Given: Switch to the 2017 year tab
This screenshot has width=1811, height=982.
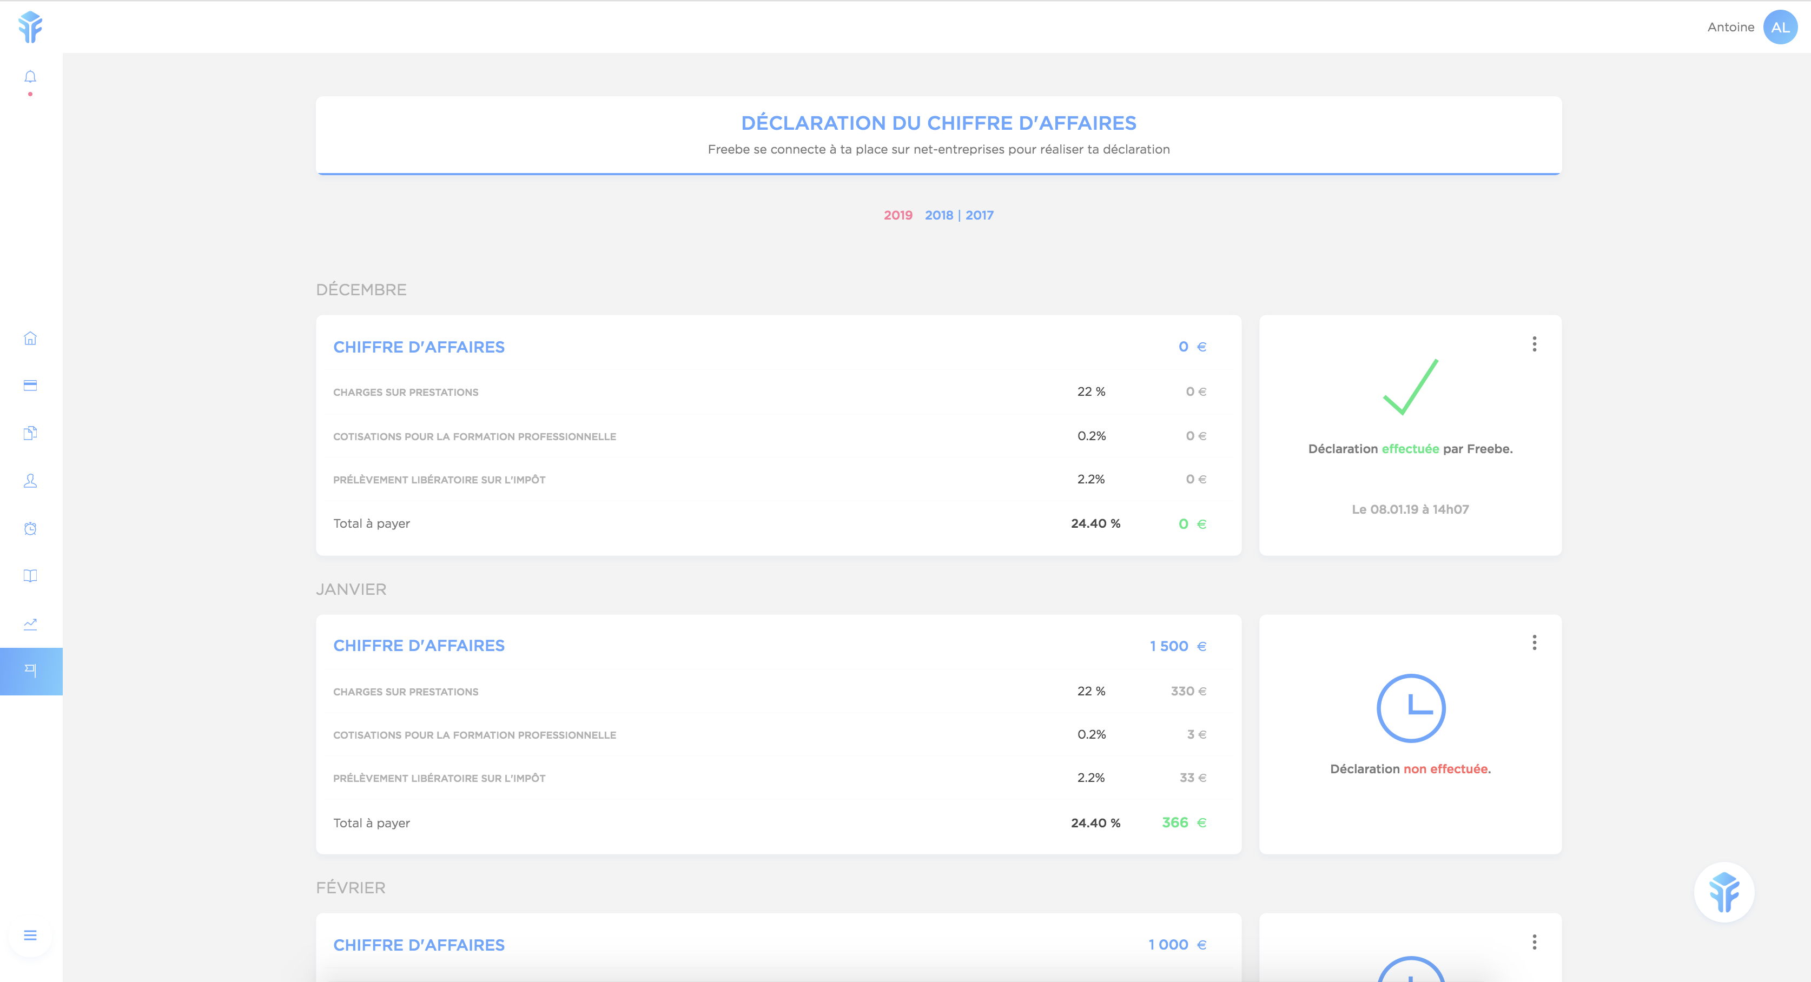Looking at the screenshot, I should (x=979, y=215).
